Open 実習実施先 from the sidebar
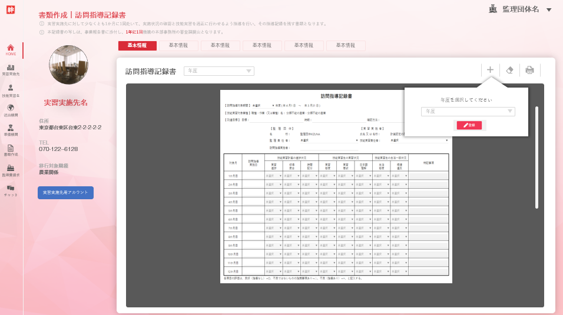This screenshot has height=315, width=563. (x=11, y=71)
